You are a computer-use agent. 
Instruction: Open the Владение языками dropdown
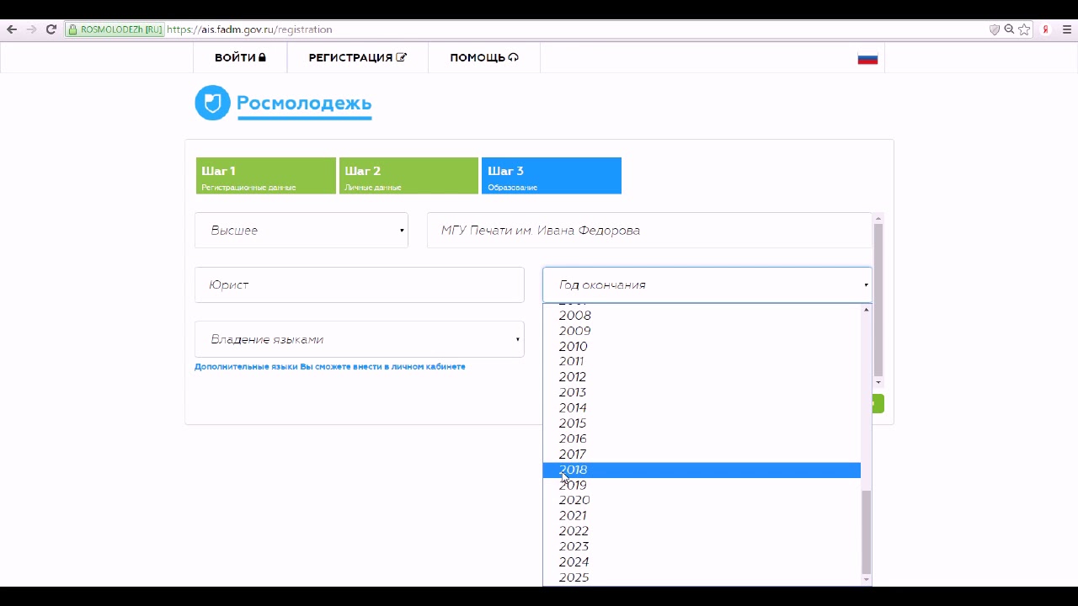[360, 339]
